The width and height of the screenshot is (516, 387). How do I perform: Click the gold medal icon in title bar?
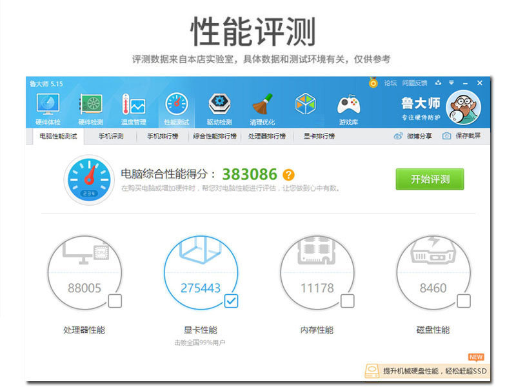(x=373, y=83)
